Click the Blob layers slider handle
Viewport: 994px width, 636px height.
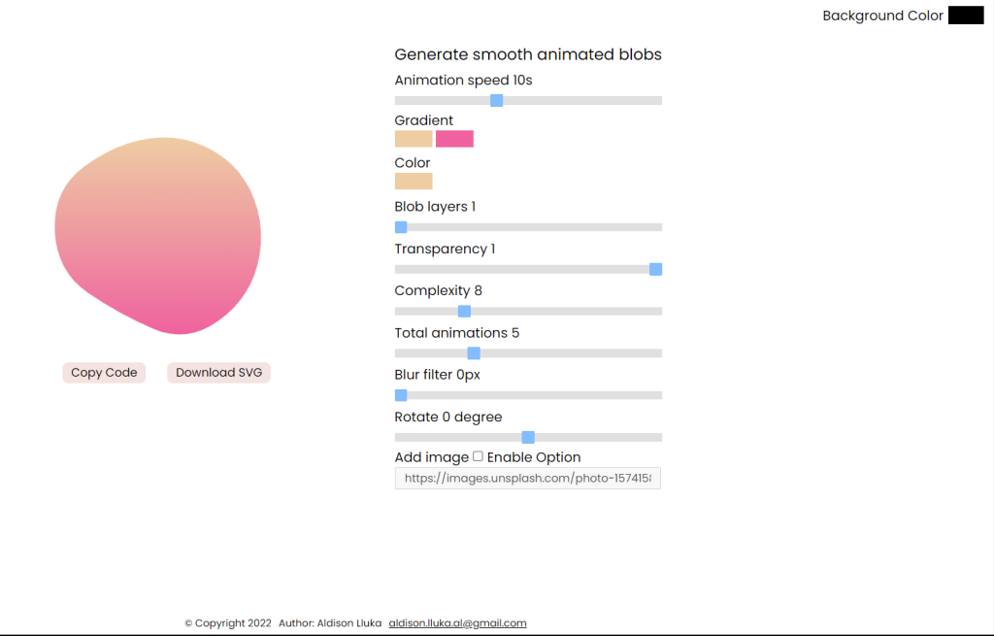pos(401,227)
